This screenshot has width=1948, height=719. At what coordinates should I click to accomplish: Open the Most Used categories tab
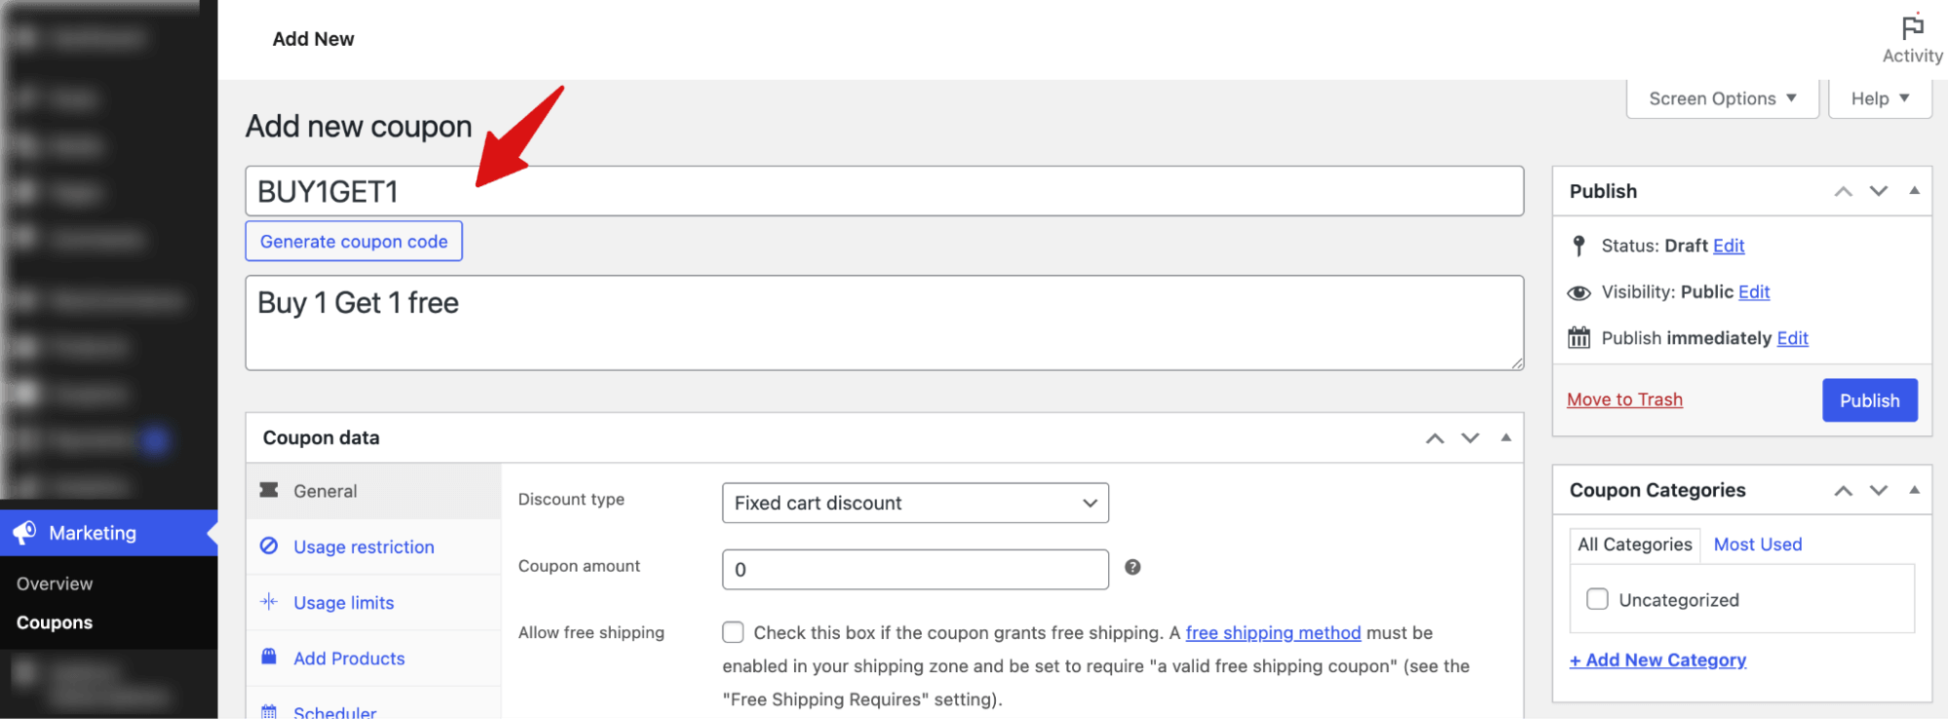[1757, 545]
